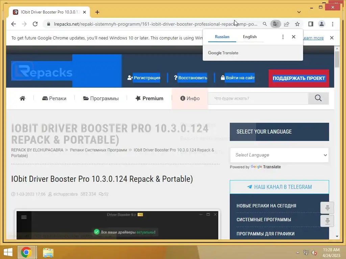Click the network tray icon
Image resolution: width=346 pixels, height=259 pixels.
click(306, 253)
